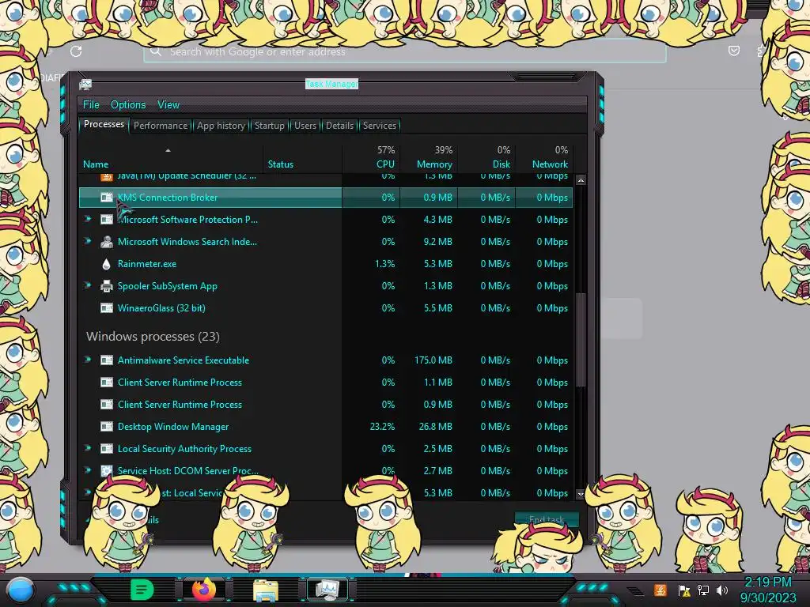Screen dimensions: 810x607
Task: Click the Action Center flag tray icon
Action: (x=684, y=590)
